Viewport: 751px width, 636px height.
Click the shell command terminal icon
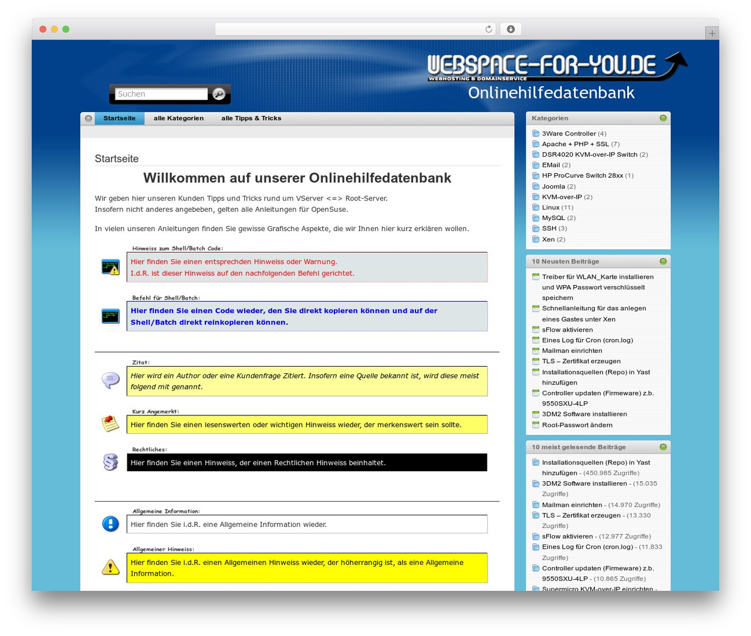click(x=110, y=316)
